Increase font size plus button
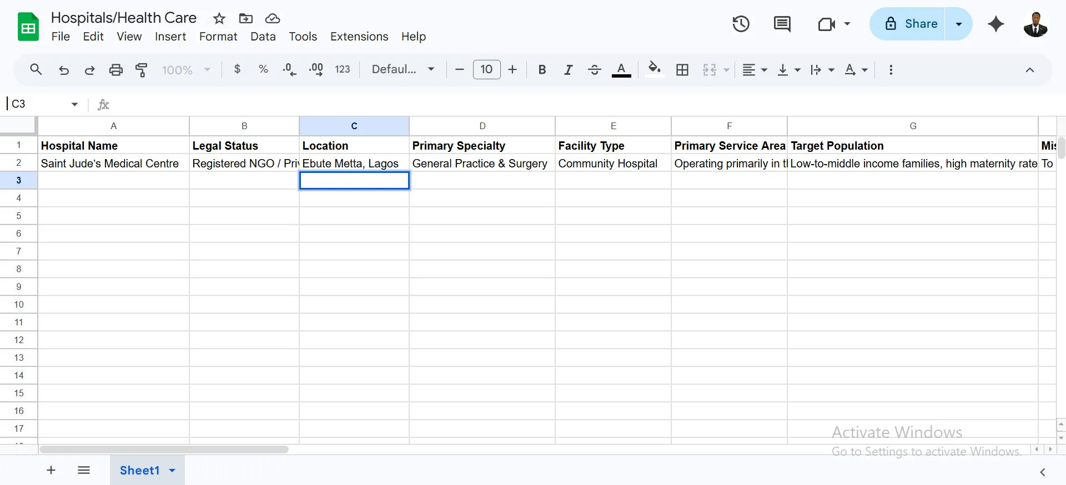The image size is (1066, 485). pos(512,69)
